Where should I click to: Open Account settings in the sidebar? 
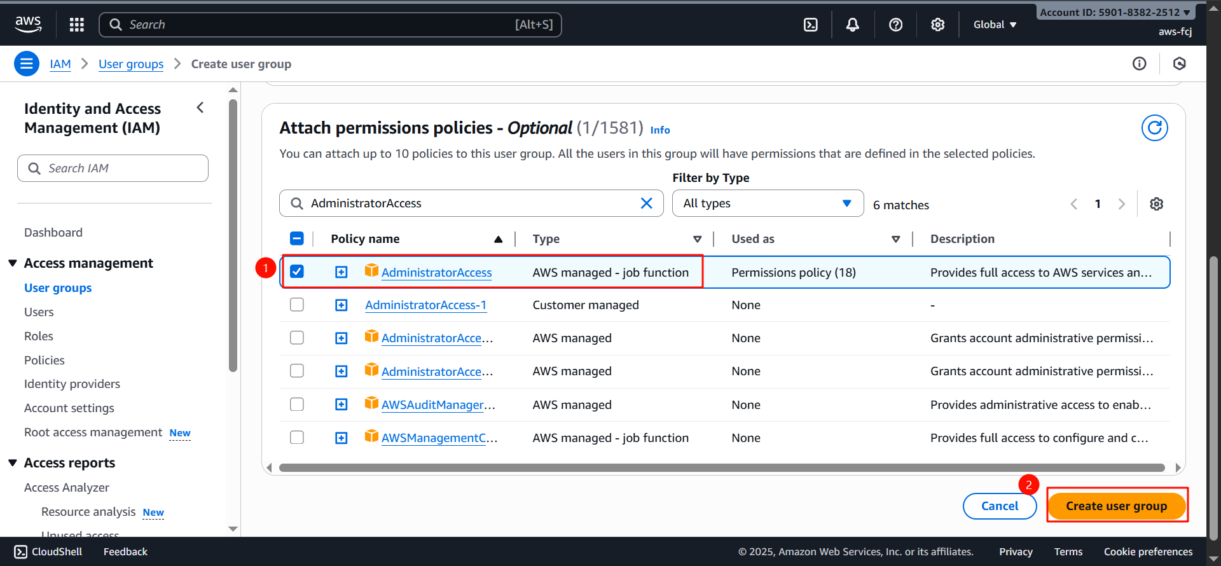coord(69,408)
